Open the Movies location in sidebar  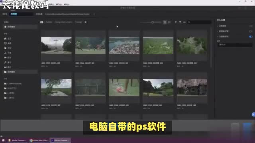[8, 58]
